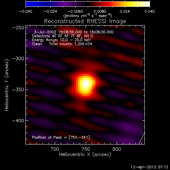The width and height of the screenshot is (170, 170).
Task: Click the white end of the colorbar
Action: (147, 4)
